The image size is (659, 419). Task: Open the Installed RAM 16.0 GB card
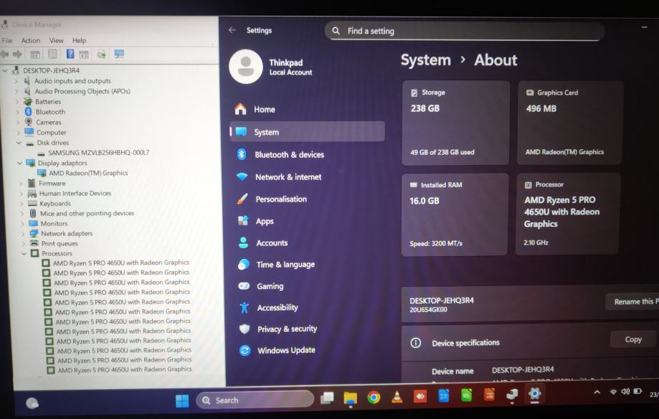click(455, 214)
